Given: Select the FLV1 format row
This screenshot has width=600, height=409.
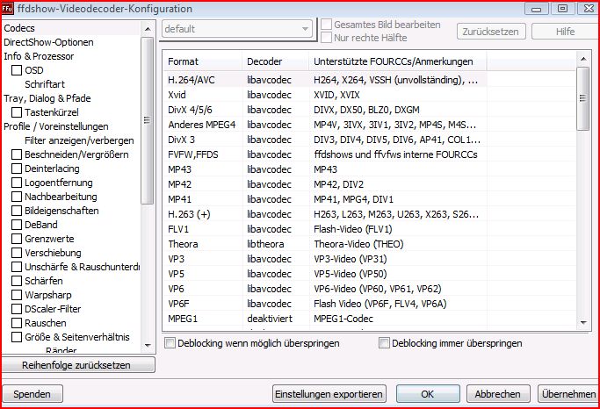Looking at the screenshot, I should click(x=326, y=229).
